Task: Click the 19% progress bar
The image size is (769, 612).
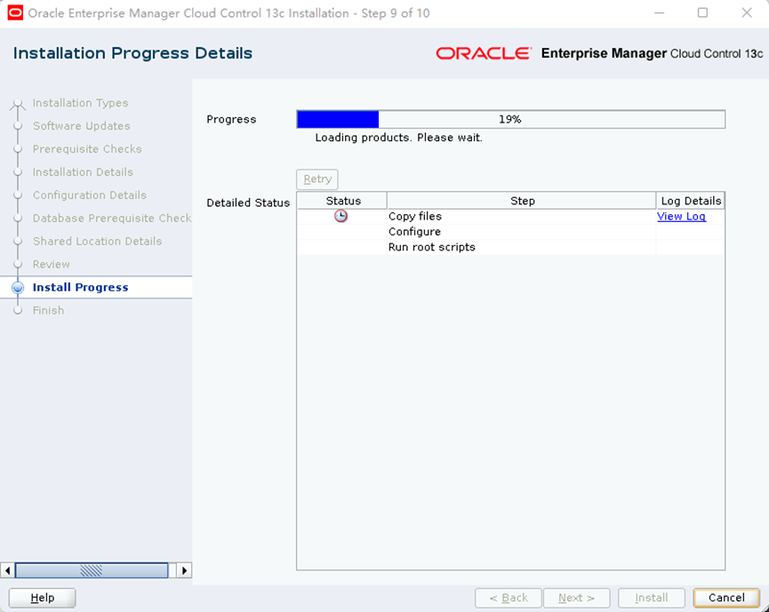Action: 510,119
